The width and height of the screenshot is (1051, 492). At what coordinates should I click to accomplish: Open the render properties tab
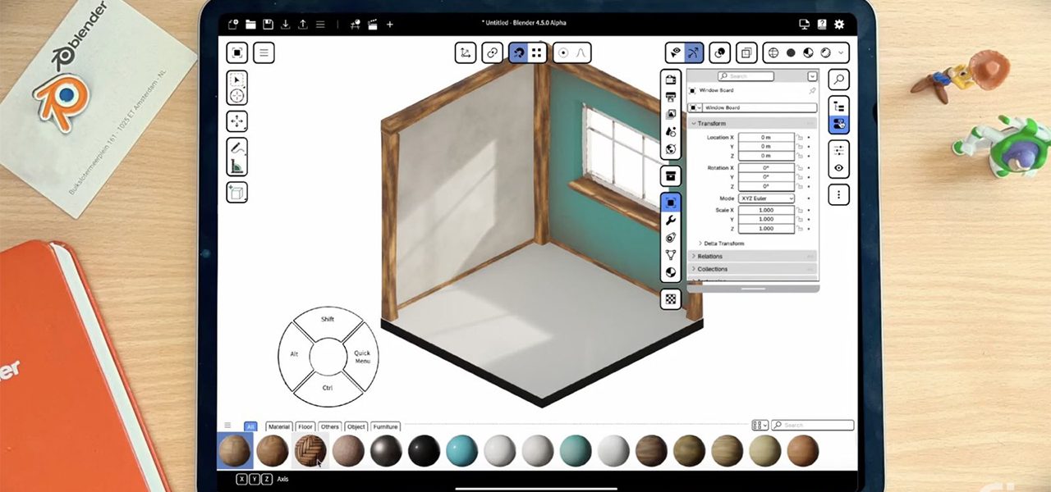pos(671,80)
